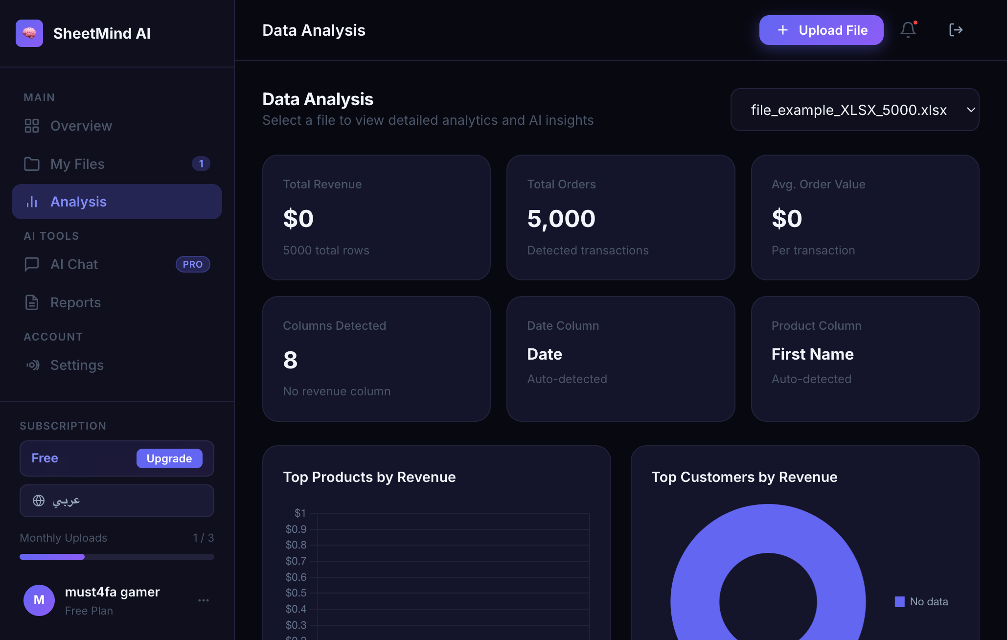Click the dropdown chevron arrow
This screenshot has height=640, width=1007.
(971, 110)
